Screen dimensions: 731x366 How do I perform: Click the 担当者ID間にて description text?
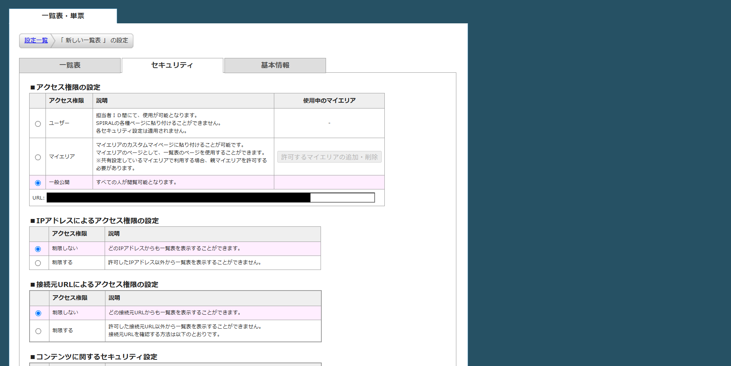(x=148, y=115)
